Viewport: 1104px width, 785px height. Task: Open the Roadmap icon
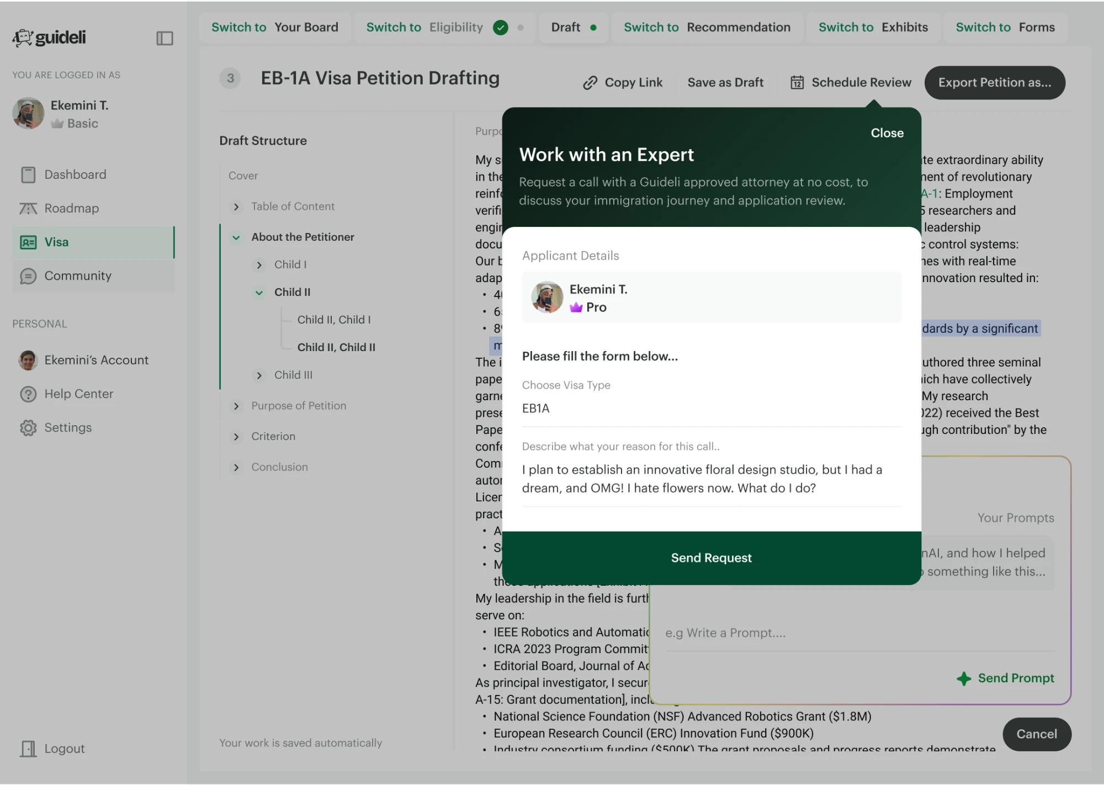coord(28,208)
